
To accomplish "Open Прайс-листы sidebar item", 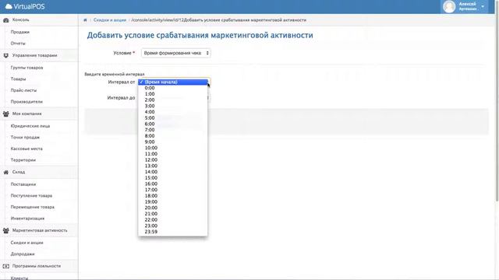I will coord(23,90).
